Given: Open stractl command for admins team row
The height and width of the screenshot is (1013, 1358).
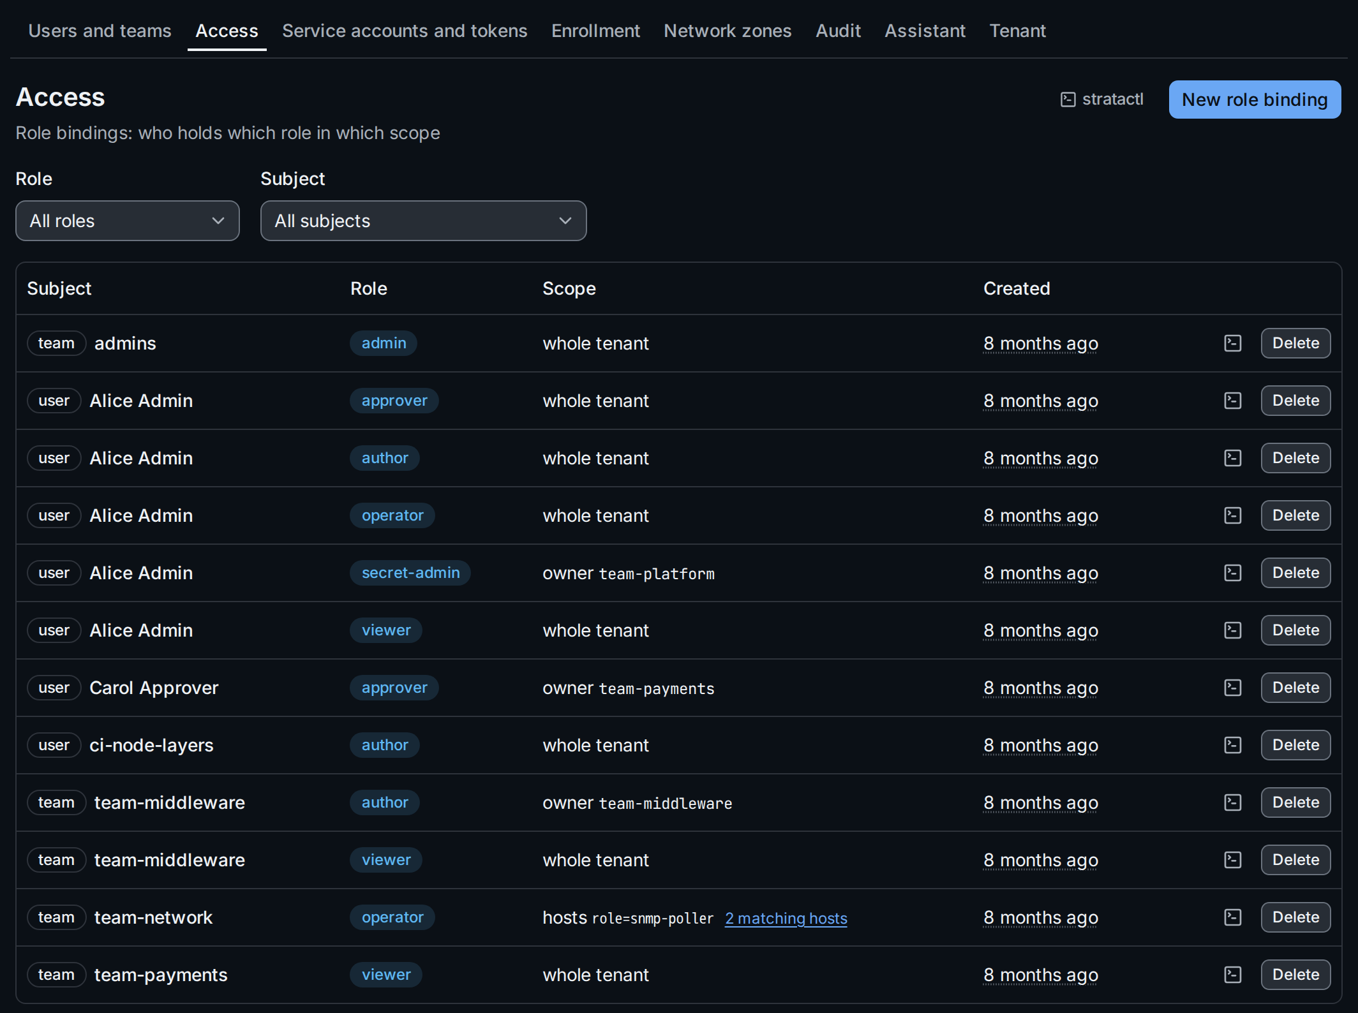Looking at the screenshot, I should click(1232, 343).
